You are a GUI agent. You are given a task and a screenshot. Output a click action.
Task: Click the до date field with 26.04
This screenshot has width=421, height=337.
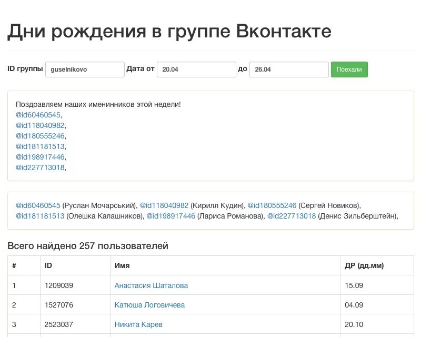click(289, 70)
